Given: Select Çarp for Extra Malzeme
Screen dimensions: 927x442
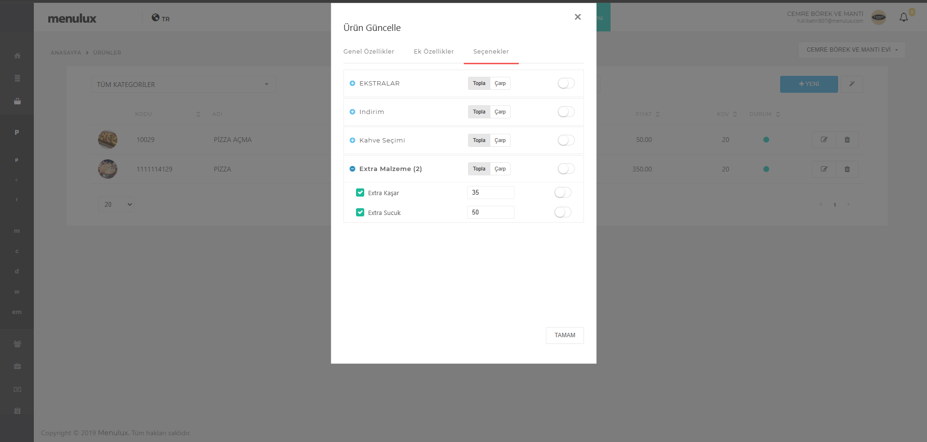Looking at the screenshot, I should click(x=500, y=169).
